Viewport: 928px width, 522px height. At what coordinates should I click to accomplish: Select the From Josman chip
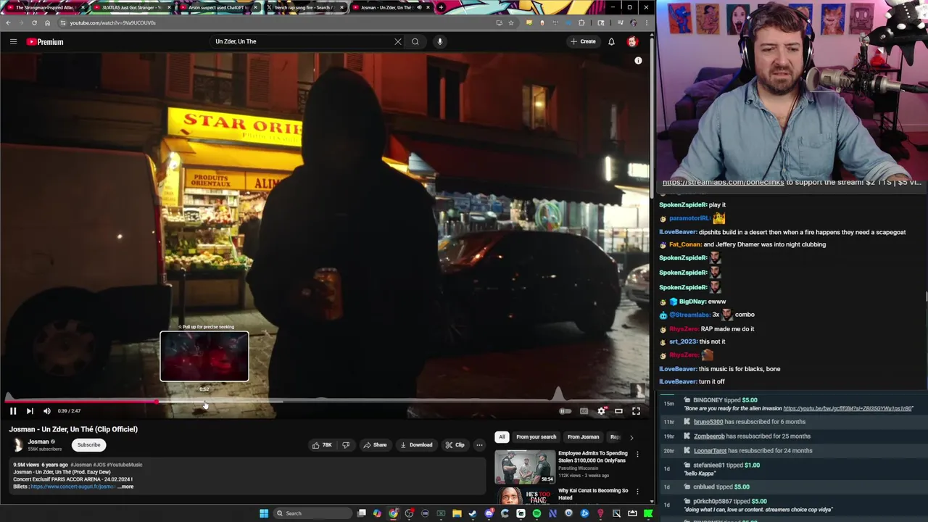pyautogui.click(x=584, y=437)
